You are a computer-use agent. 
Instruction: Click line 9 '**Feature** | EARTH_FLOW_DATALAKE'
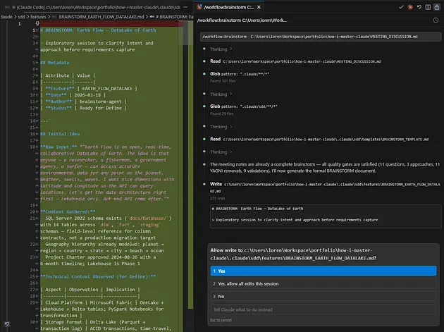89,89
